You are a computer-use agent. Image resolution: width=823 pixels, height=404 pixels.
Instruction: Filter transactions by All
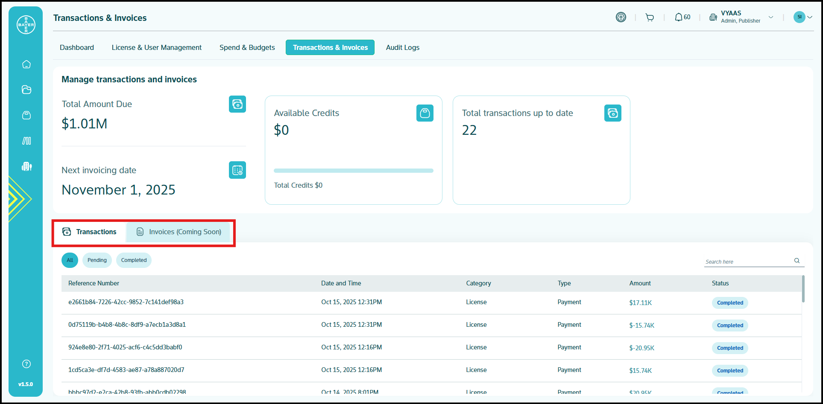click(70, 260)
